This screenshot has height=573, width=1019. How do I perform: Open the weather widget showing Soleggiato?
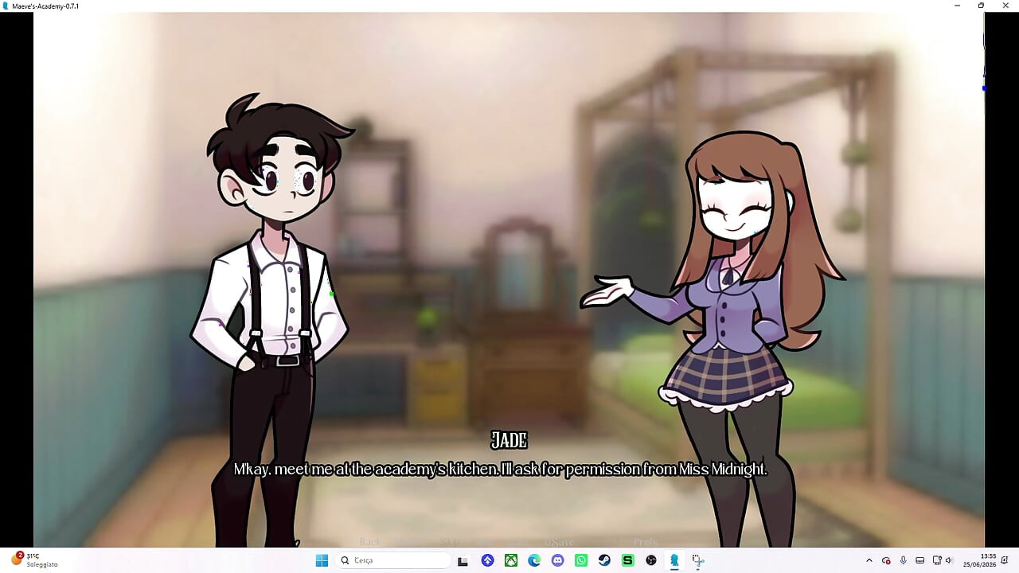pos(35,559)
